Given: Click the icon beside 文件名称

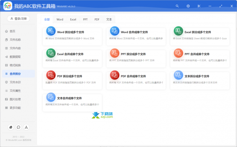Looking at the screenshot, I should point(6,40).
